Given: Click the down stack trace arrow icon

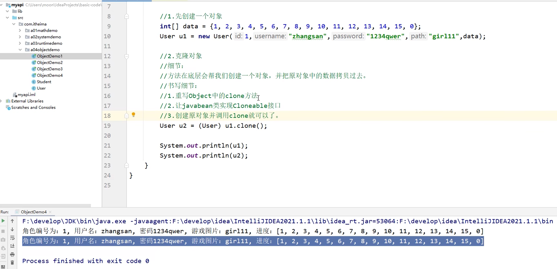Looking at the screenshot, I should click(12, 229).
